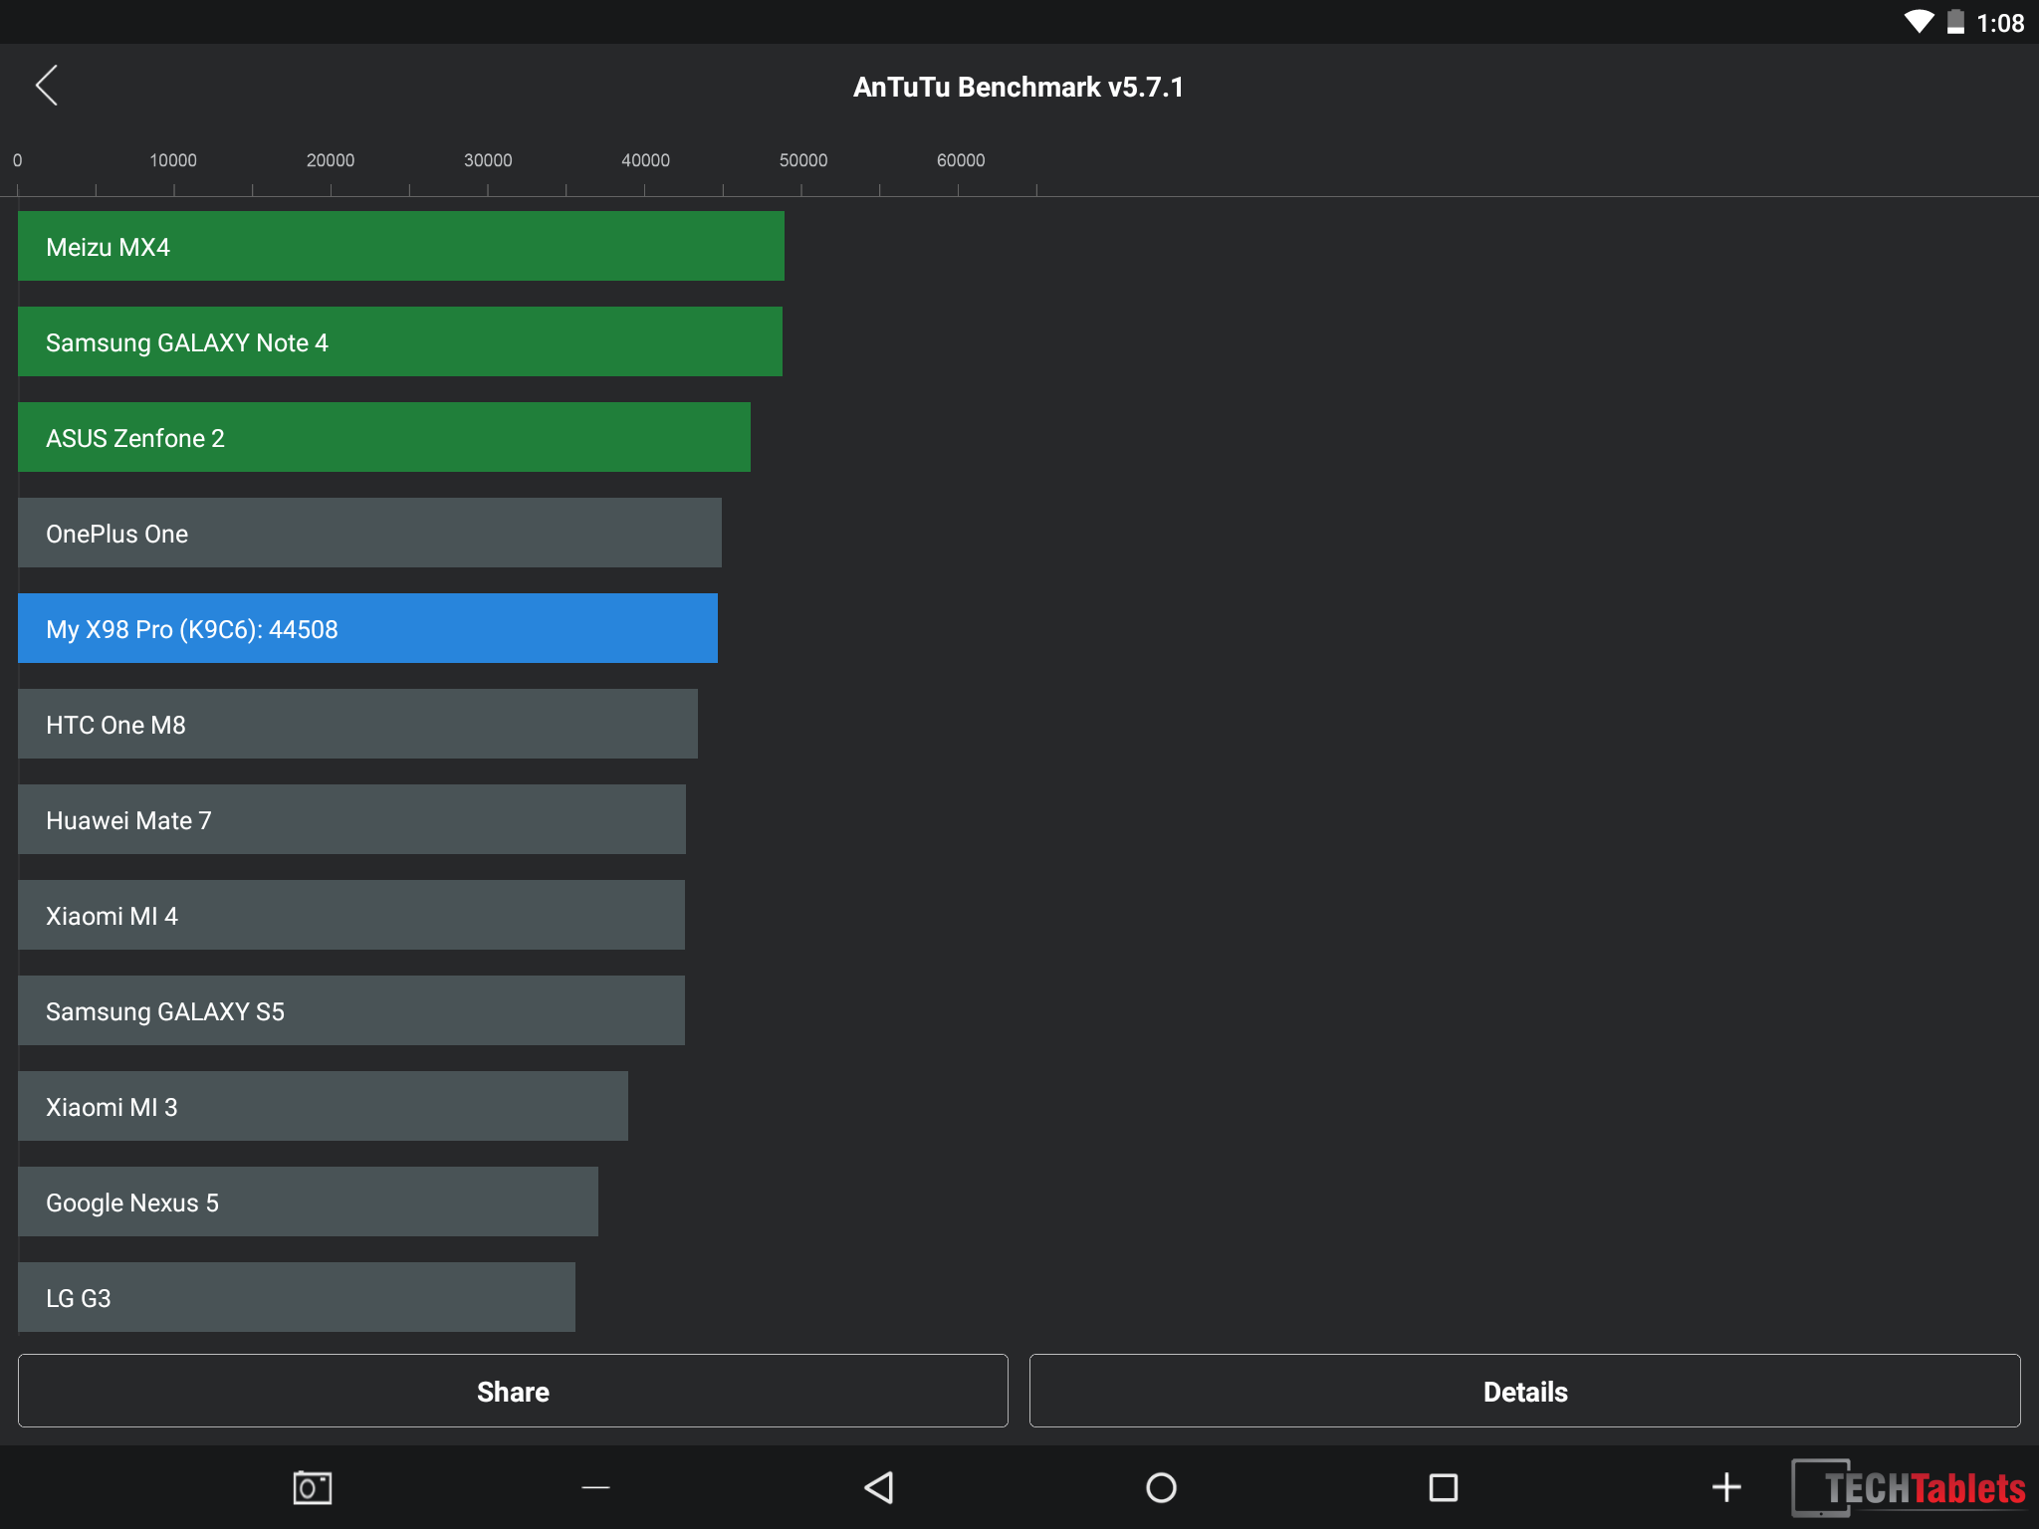Tap the 20000 axis label

331,160
